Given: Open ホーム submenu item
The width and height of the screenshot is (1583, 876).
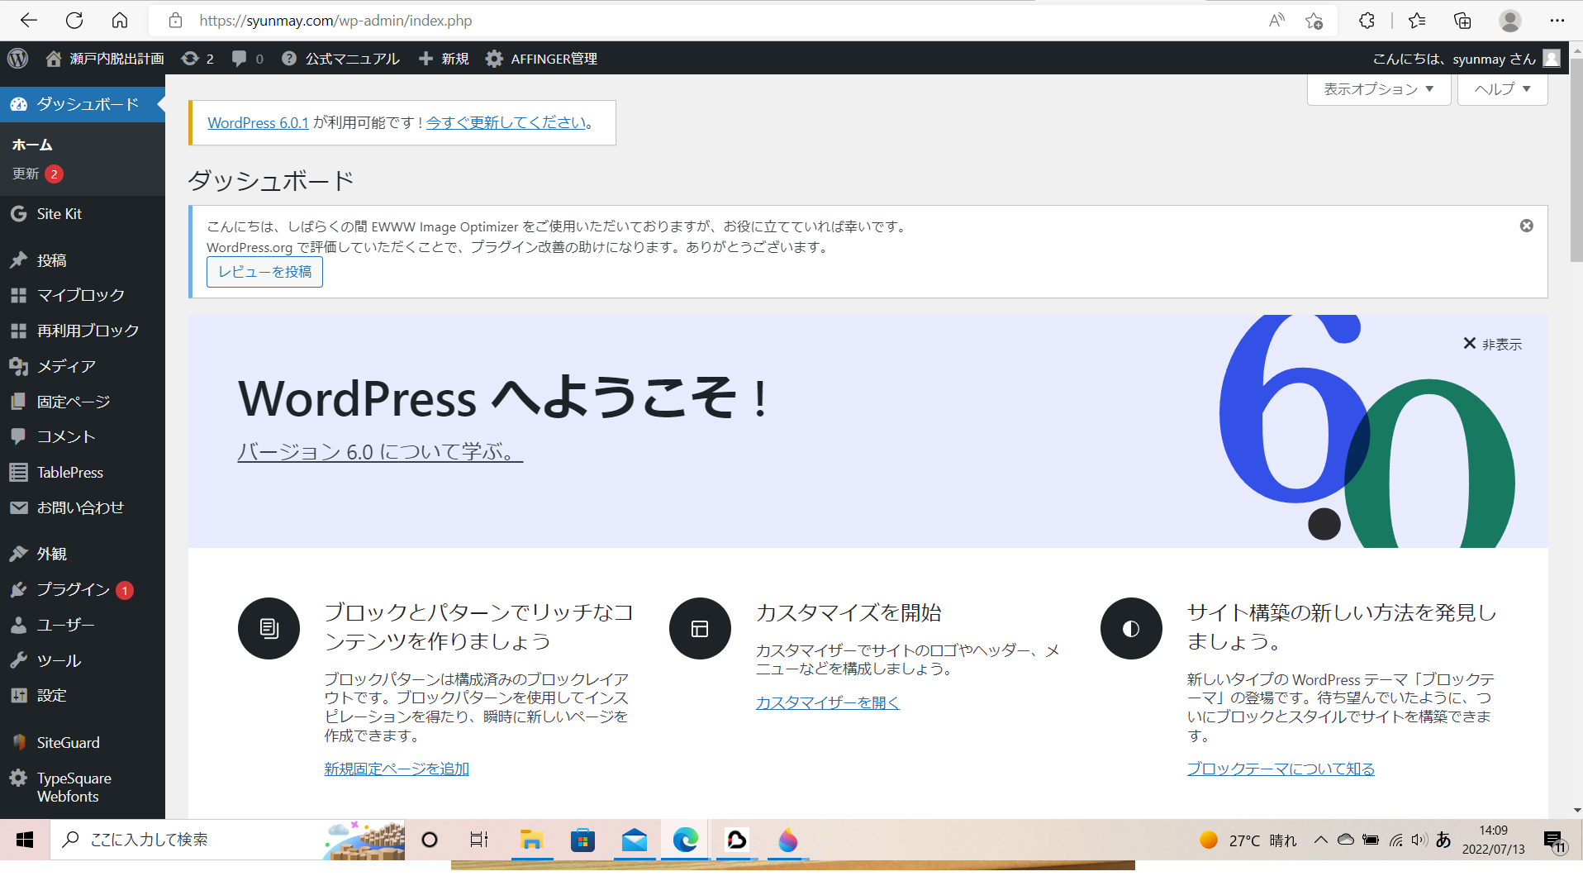Looking at the screenshot, I should [32, 145].
